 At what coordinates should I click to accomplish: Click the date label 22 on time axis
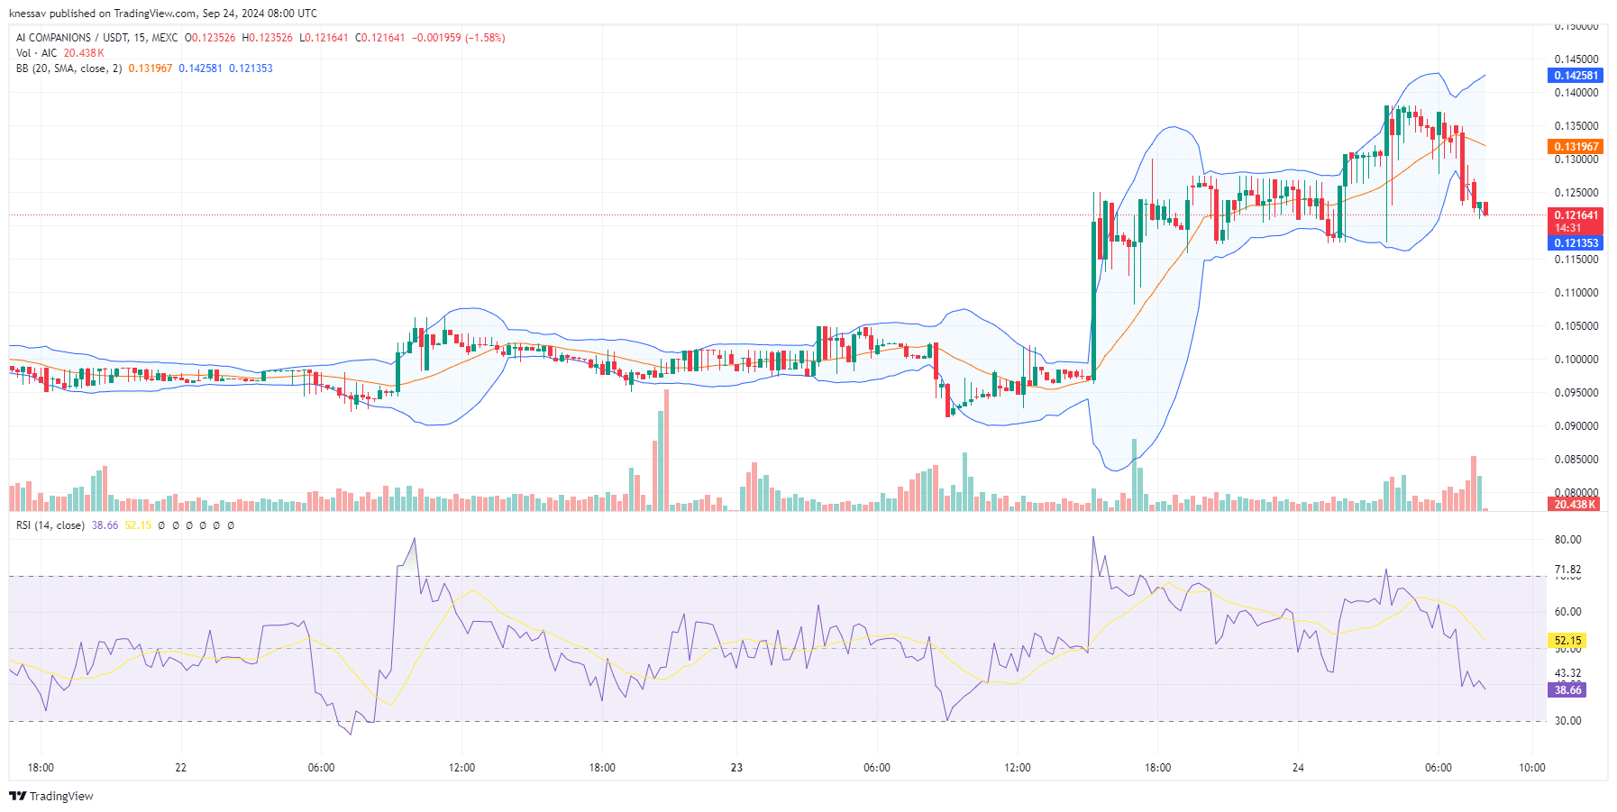(x=181, y=768)
